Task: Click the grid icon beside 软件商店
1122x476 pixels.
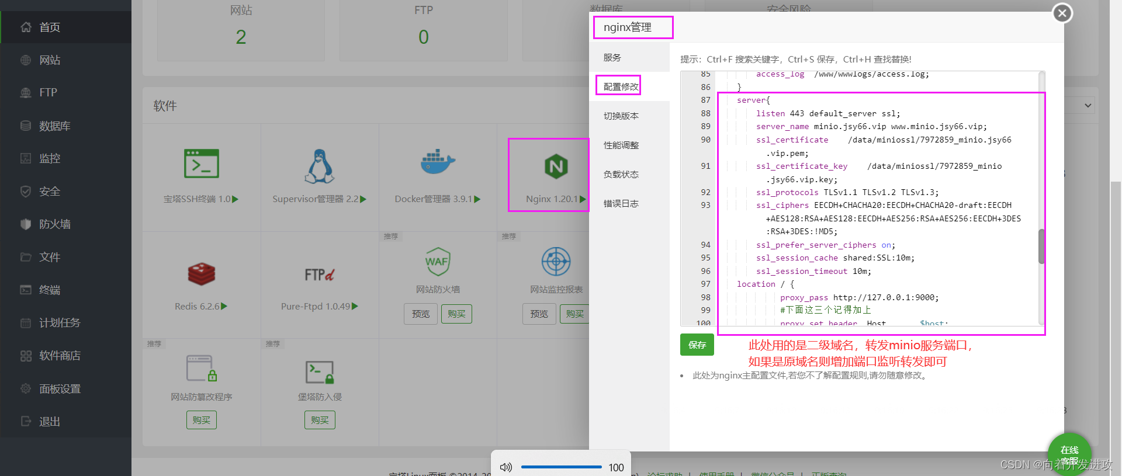Action: 26,356
